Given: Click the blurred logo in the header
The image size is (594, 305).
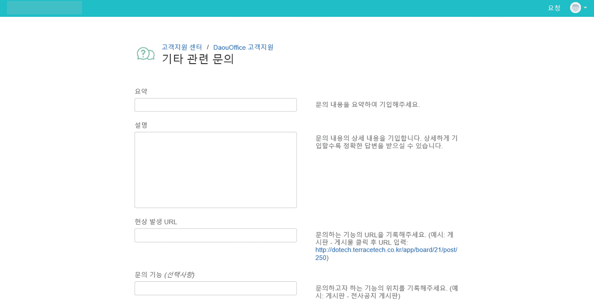Looking at the screenshot, I should click(45, 7).
